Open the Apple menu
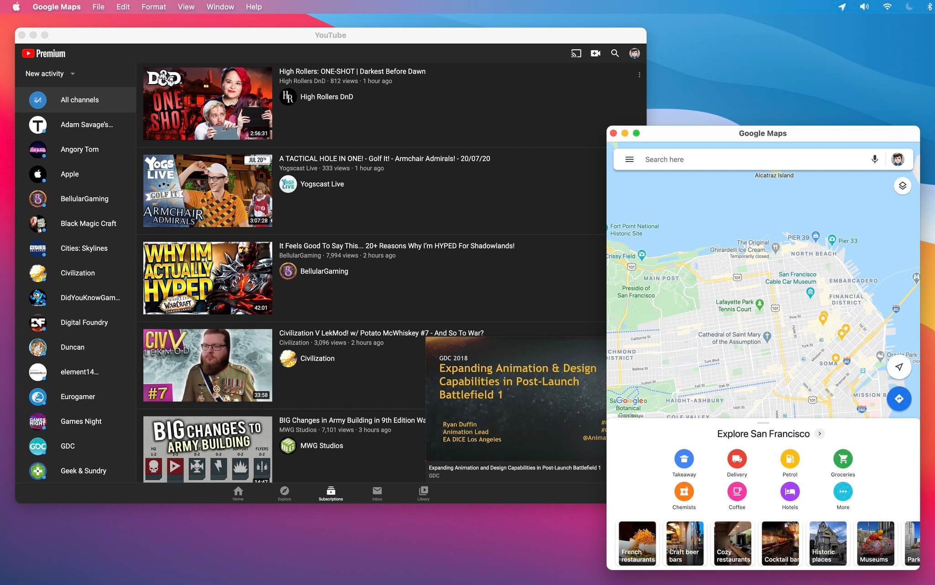Viewport: 935px width, 585px height. click(x=16, y=7)
